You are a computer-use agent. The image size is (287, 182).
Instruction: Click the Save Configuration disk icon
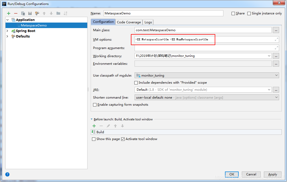coord(30,13)
